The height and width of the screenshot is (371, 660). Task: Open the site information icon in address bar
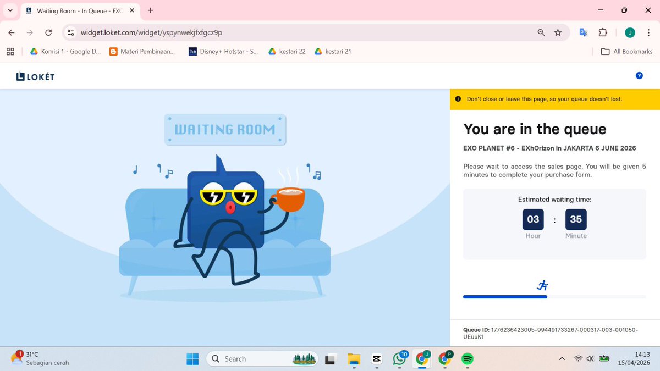coord(70,33)
